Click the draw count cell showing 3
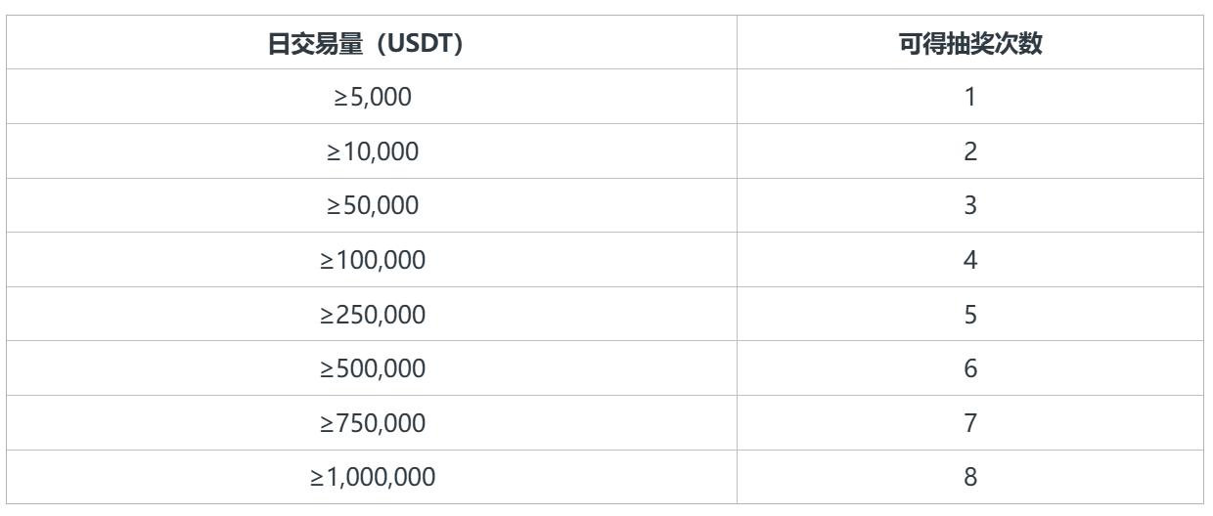Image resolution: width=1213 pixels, height=516 pixels. coord(968,205)
